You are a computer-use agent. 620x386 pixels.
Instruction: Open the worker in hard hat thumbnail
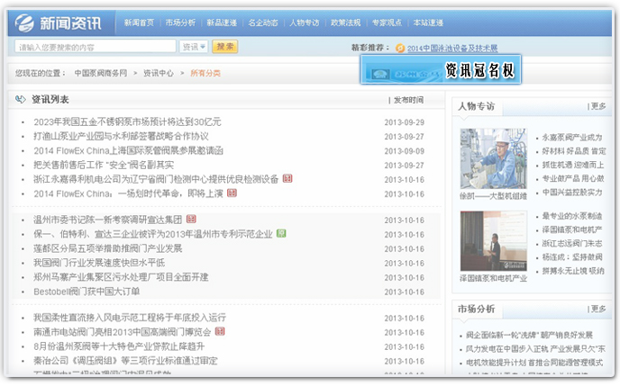pyautogui.click(x=493, y=158)
